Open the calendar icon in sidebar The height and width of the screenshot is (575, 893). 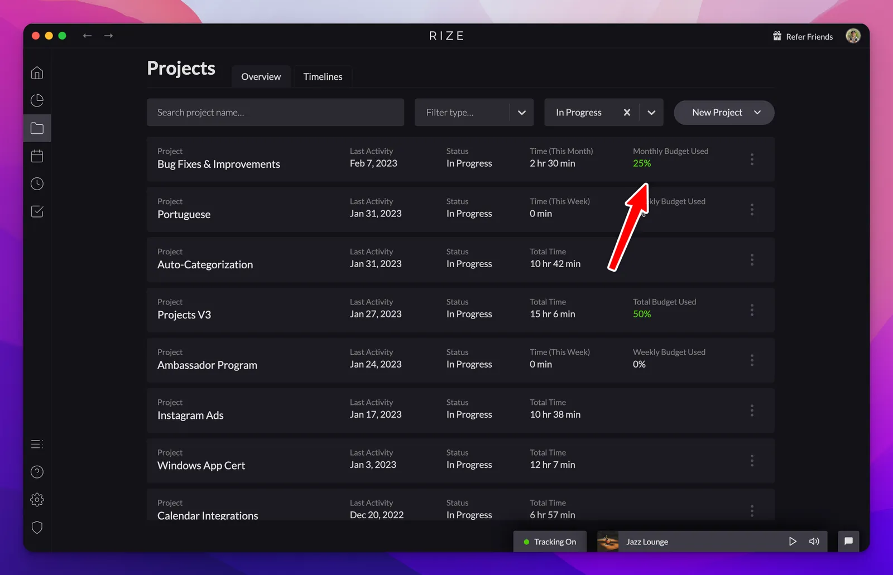[x=37, y=156]
